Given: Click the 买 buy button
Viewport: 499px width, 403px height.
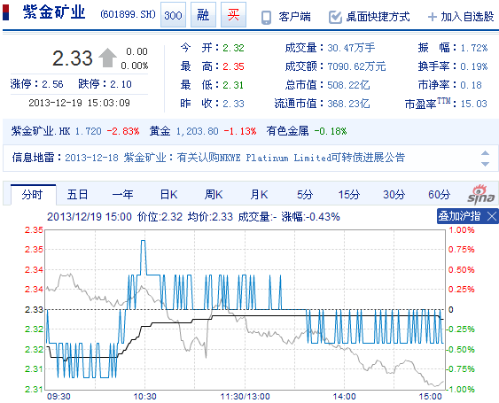Looking at the screenshot, I should (233, 15).
